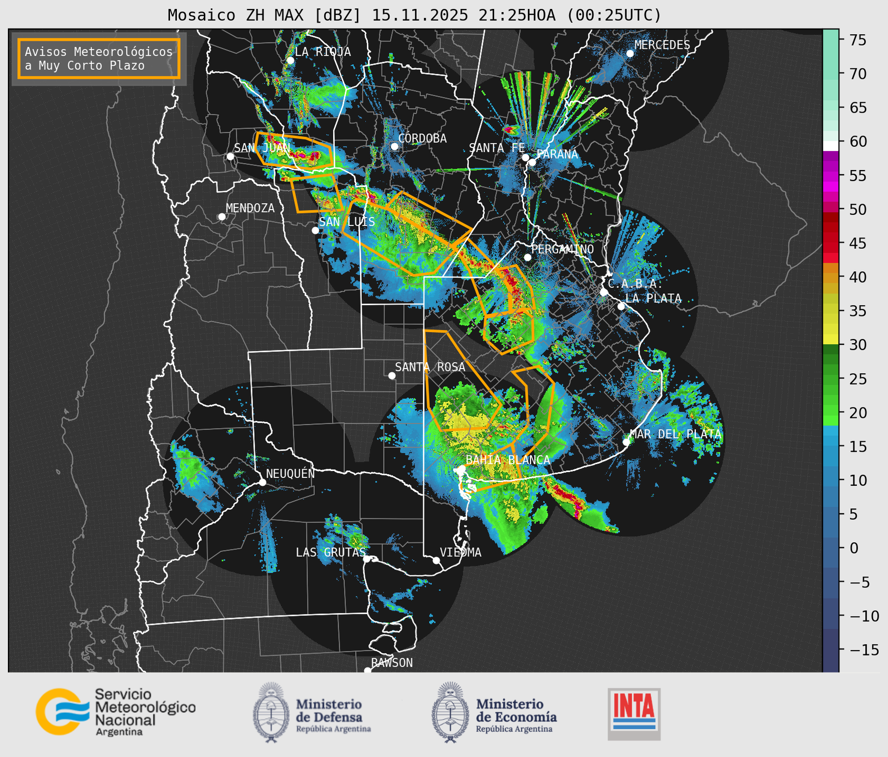Click the white marker dot for La Rioja

290,61
